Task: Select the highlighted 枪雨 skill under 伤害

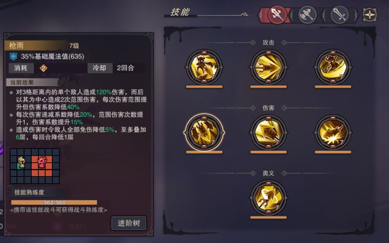Action: coord(204,132)
